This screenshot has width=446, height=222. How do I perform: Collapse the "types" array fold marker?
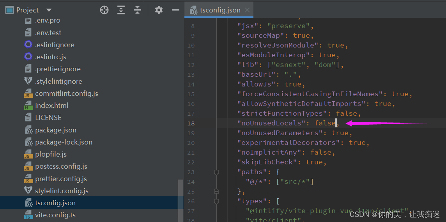[216, 201]
